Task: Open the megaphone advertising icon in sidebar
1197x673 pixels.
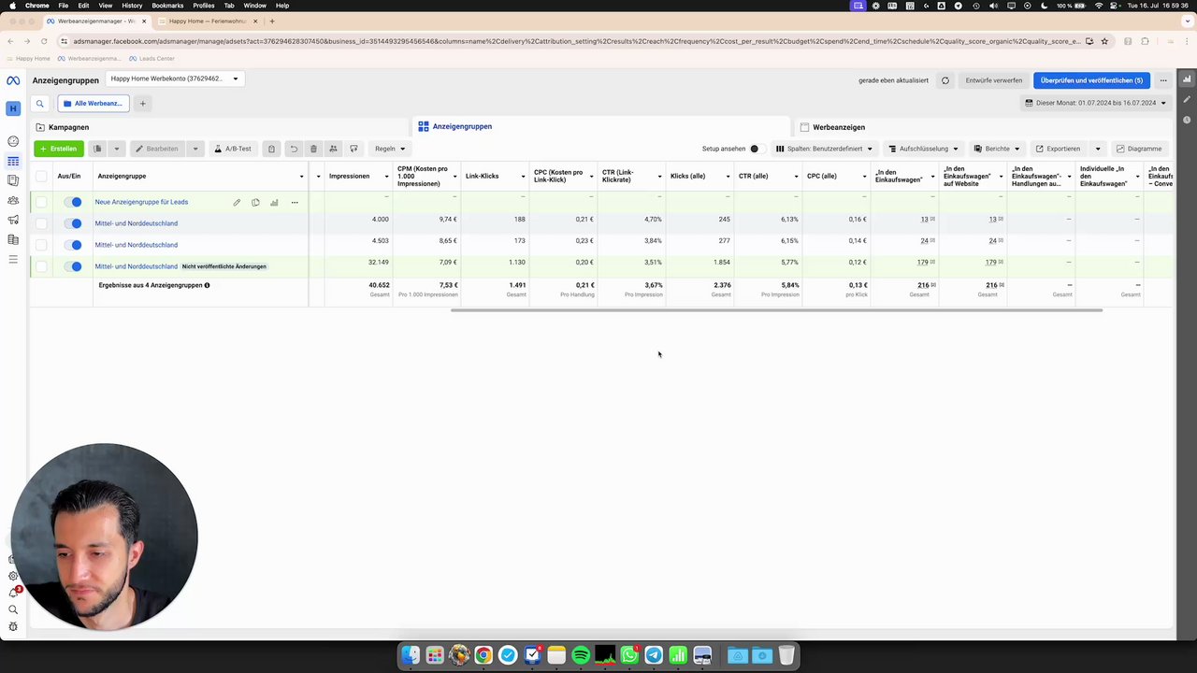Action: [13, 221]
